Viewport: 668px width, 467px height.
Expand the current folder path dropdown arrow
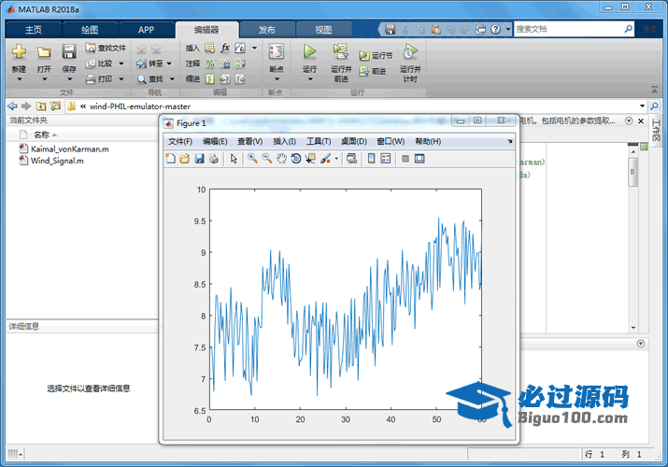642,106
